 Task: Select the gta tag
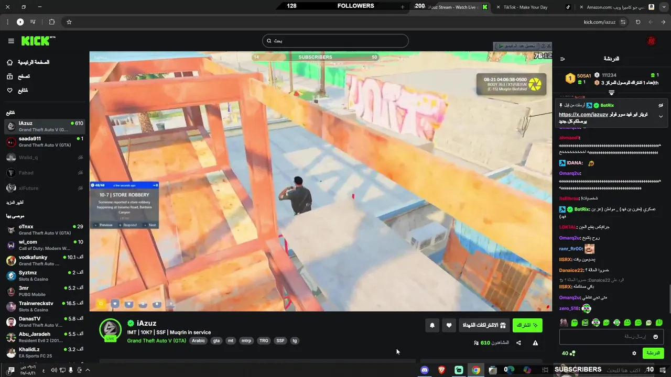coord(217,340)
